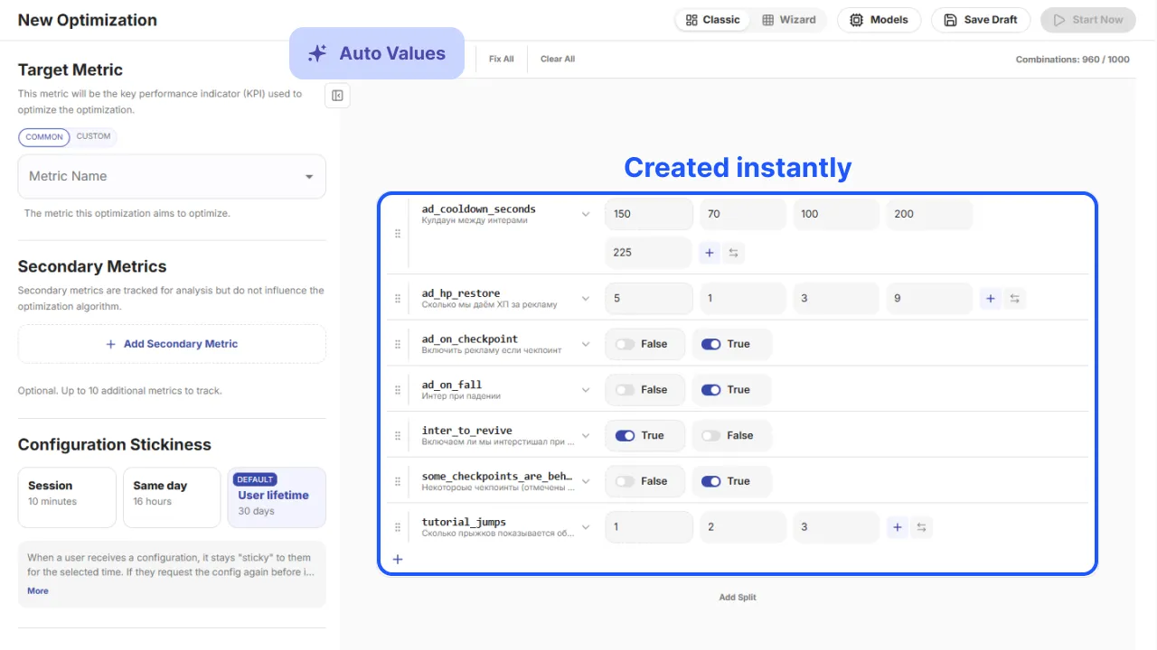Open the Metric Name dropdown

pos(172,176)
